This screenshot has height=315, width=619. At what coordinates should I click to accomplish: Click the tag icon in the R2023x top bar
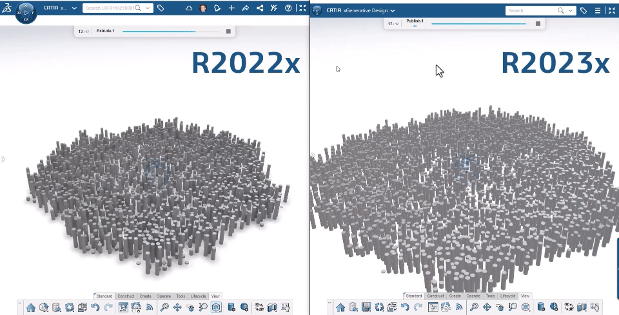584,11
